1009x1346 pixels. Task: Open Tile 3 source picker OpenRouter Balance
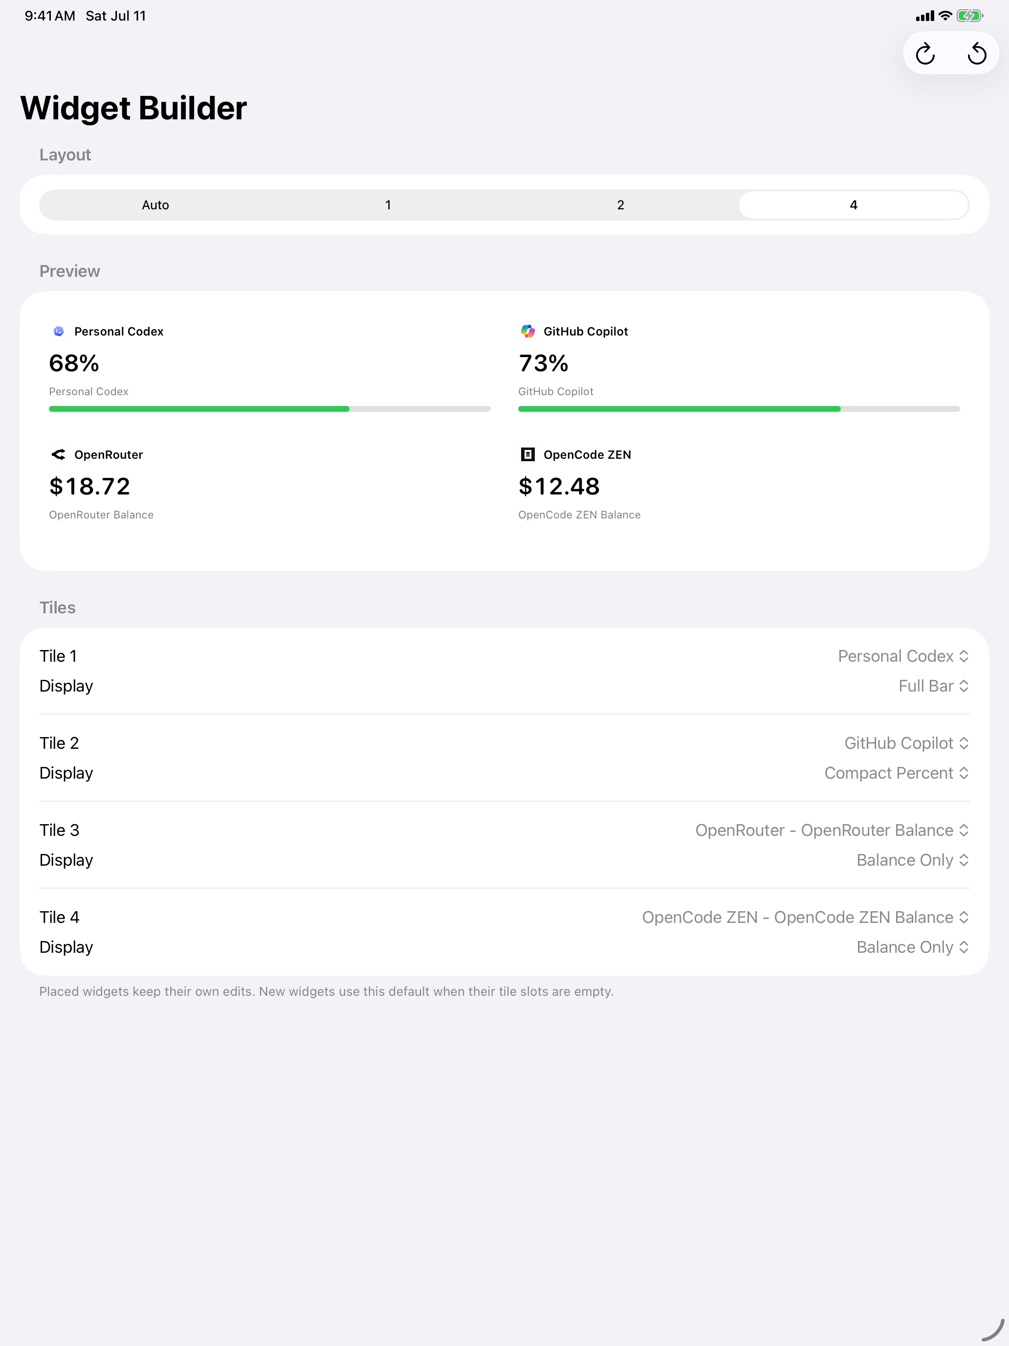(832, 830)
